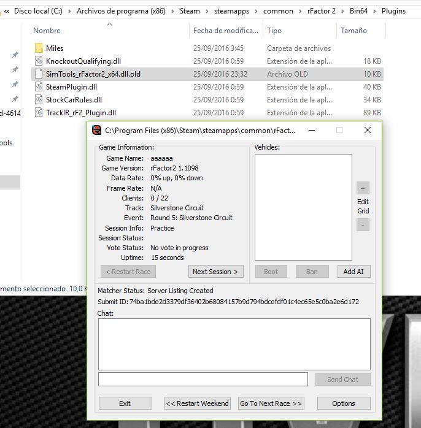
Task: Click inside the Vehicles list box
Action: tap(303, 207)
